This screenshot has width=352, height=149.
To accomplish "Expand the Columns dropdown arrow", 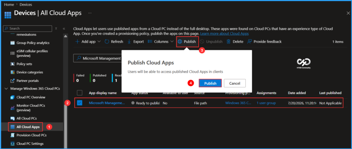I will point(172,42).
